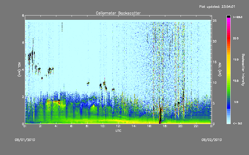This screenshot has height=155, width=249.
Task: Click the '14:' hour tick on x-axis
Action: (x=134, y=126)
